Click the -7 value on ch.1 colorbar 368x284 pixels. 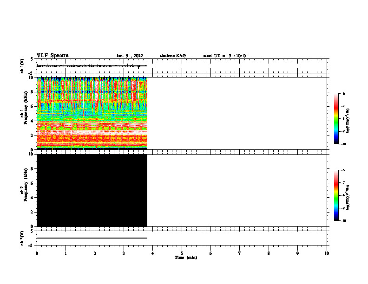[x=343, y=106]
